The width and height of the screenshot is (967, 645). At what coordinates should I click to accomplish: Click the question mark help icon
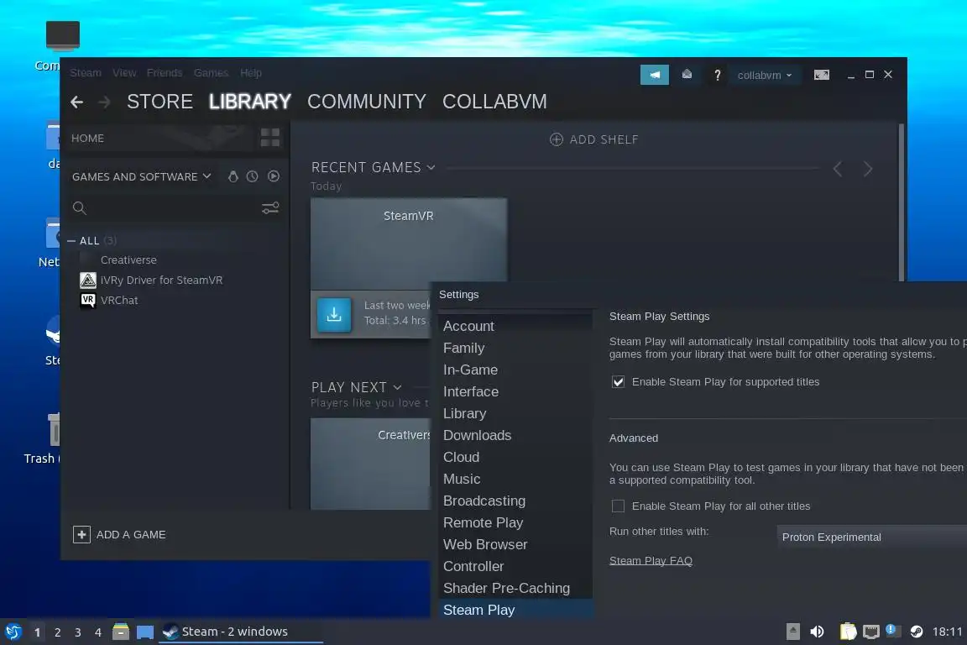[x=717, y=76]
